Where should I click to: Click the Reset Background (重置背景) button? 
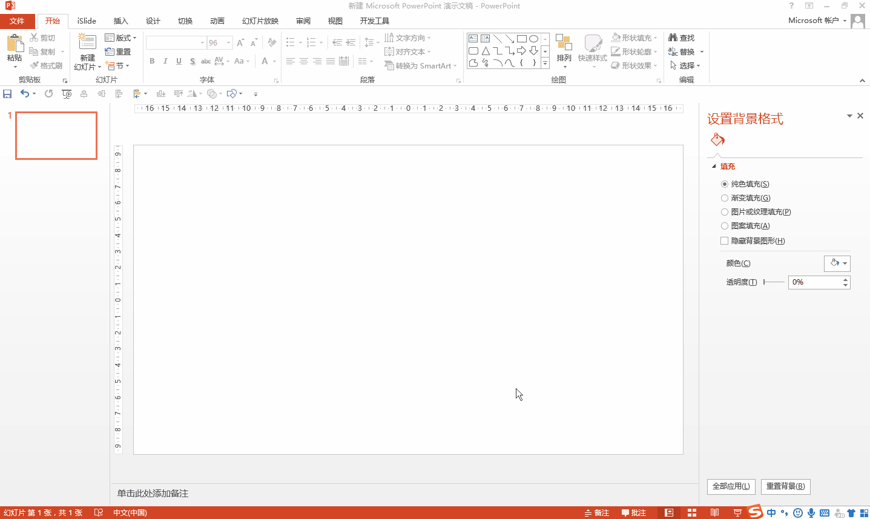(785, 486)
